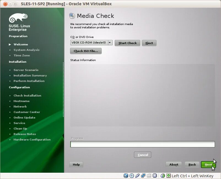Abort the installation
The width and height of the screenshot is (221, 179).
click(x=174, y=164)
